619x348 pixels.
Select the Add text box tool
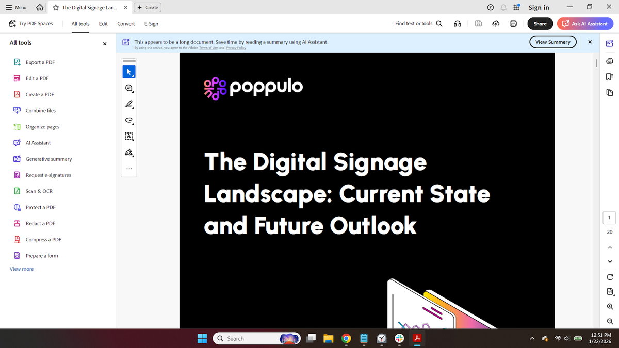[129, 136]
